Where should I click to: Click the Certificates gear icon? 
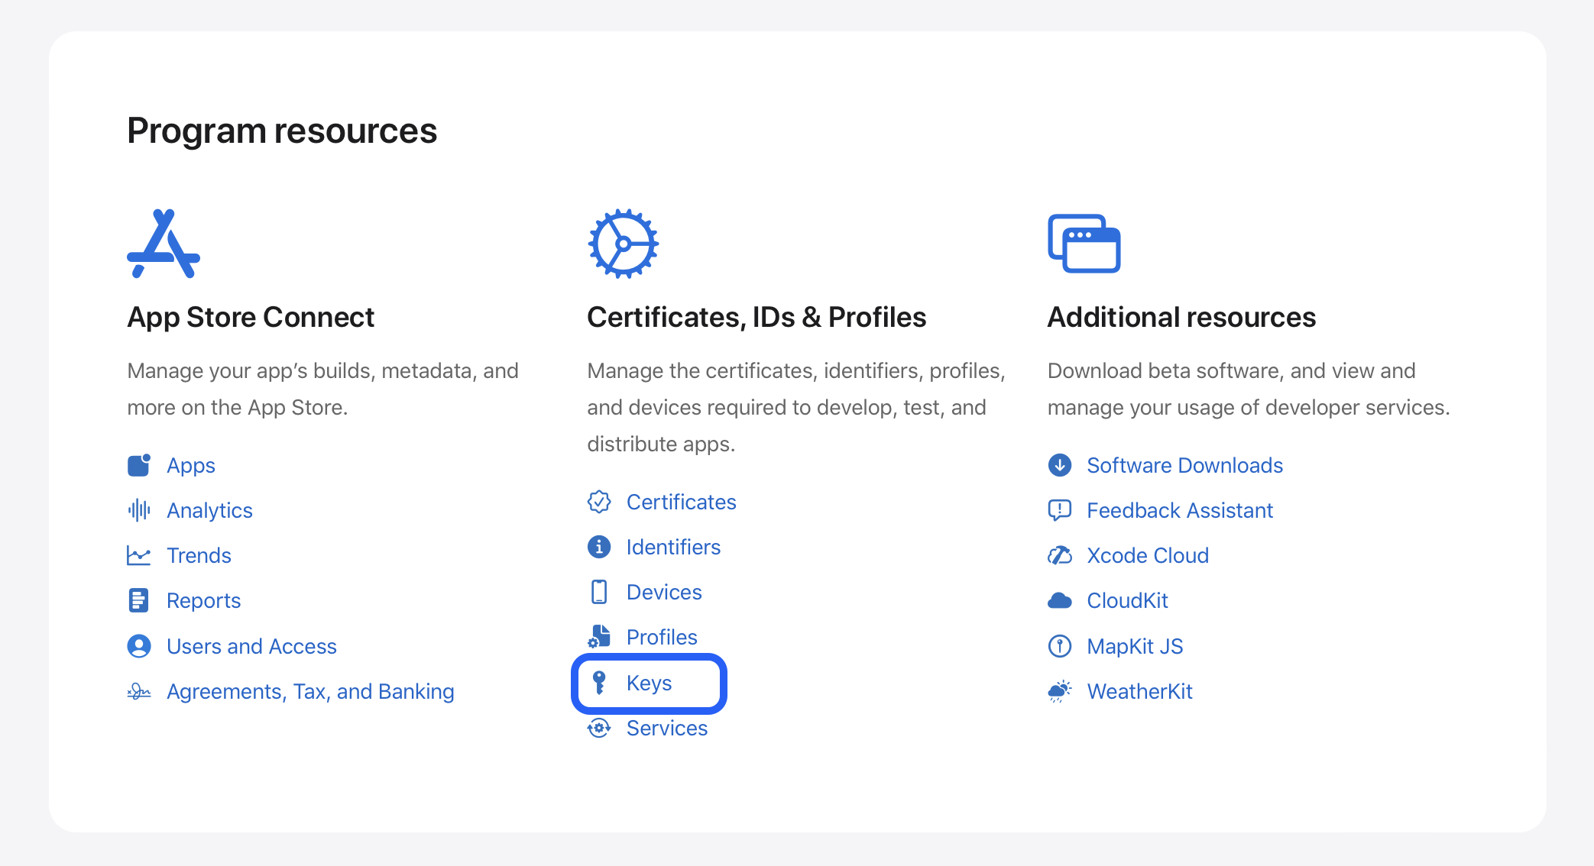(x=623, y=244)
